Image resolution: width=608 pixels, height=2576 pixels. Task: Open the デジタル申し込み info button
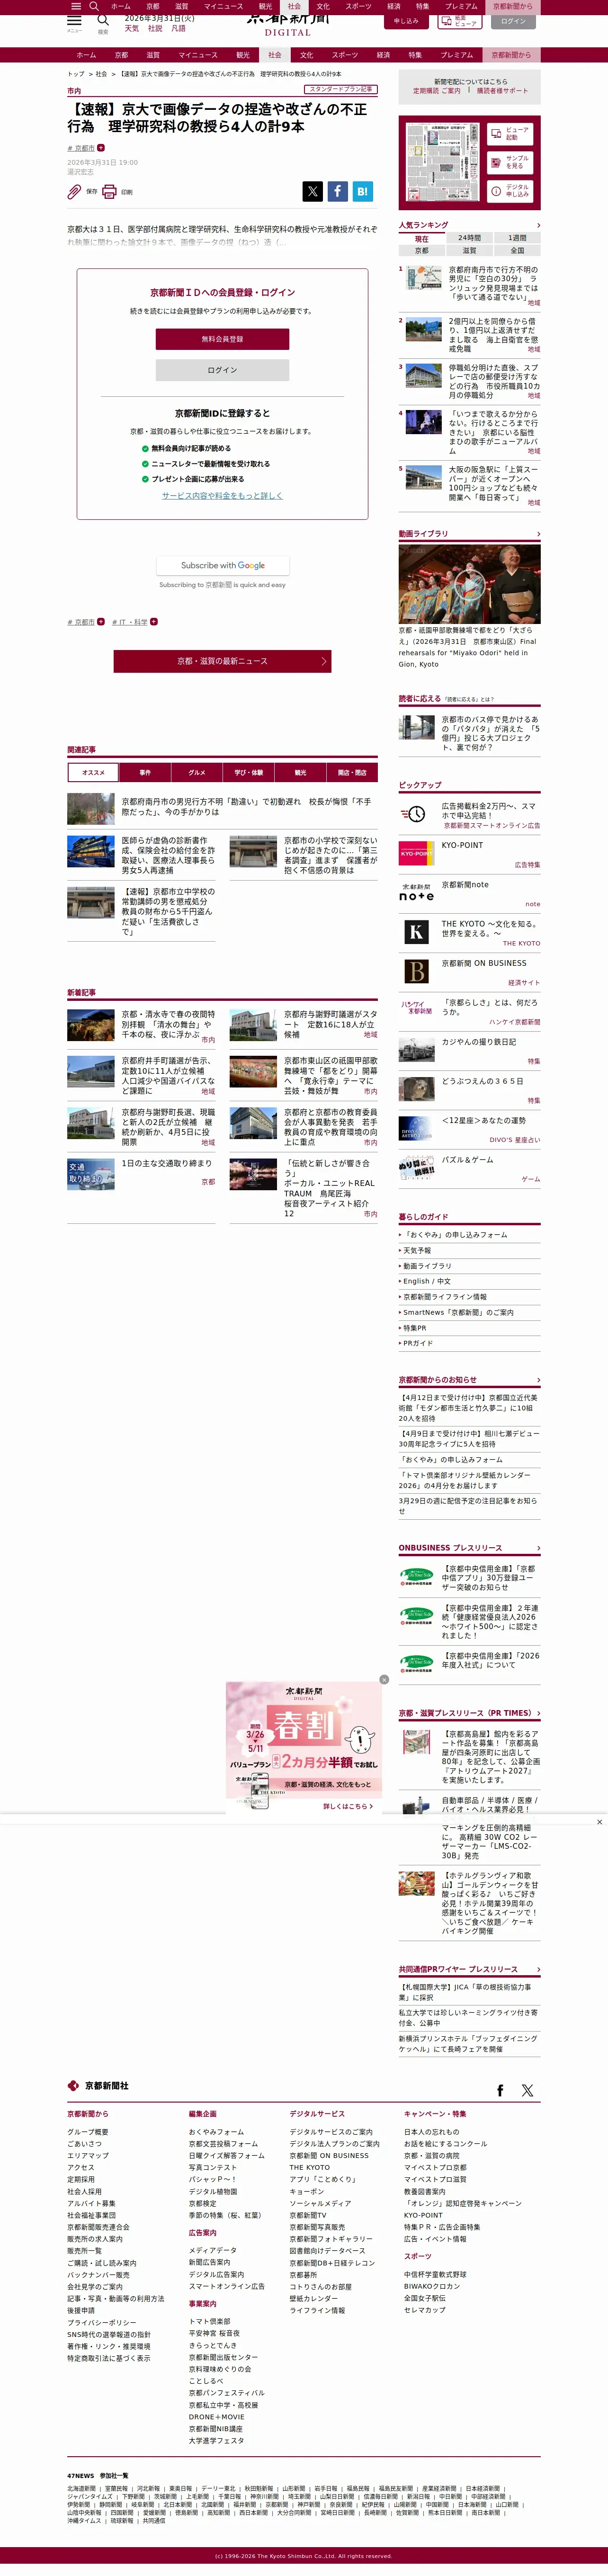coord(511,190)
